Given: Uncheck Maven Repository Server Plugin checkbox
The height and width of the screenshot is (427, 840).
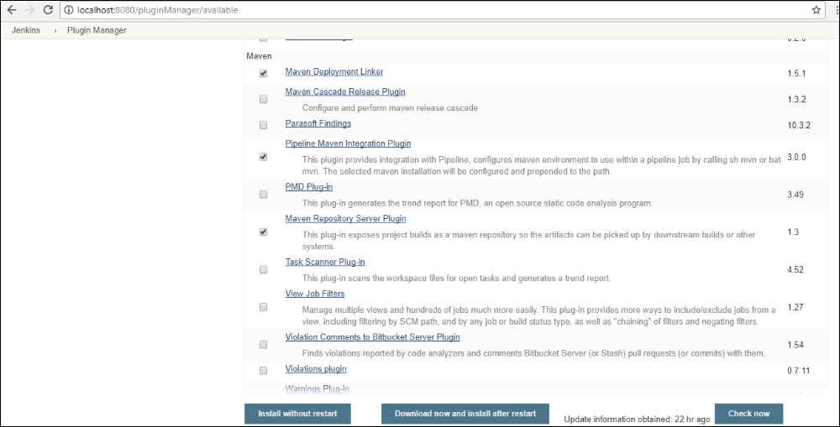Looking at the screenshot, I should point(263,232).
